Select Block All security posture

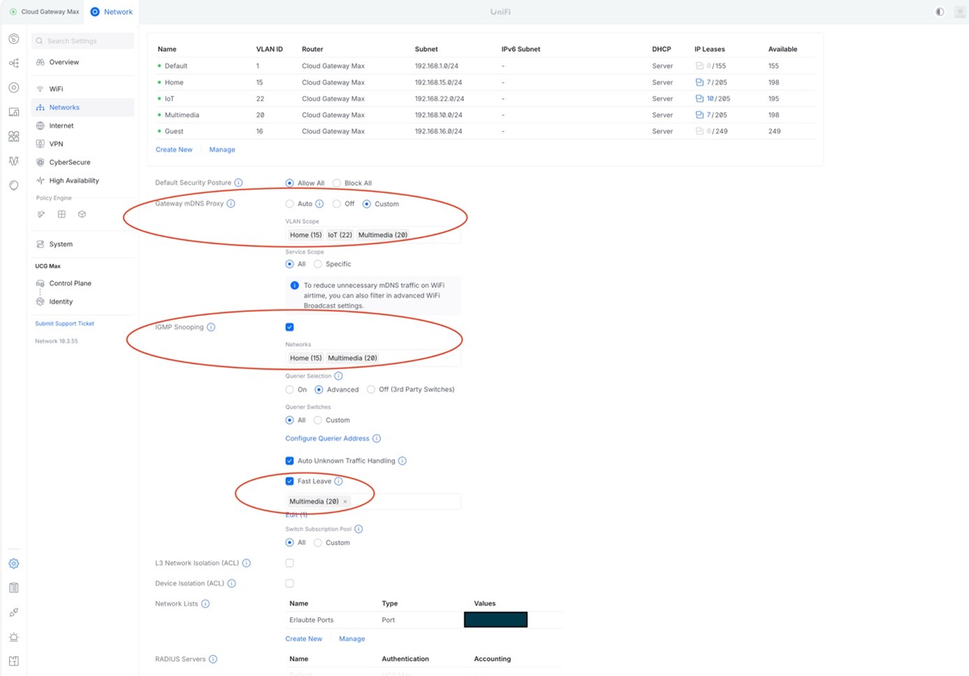337,183
